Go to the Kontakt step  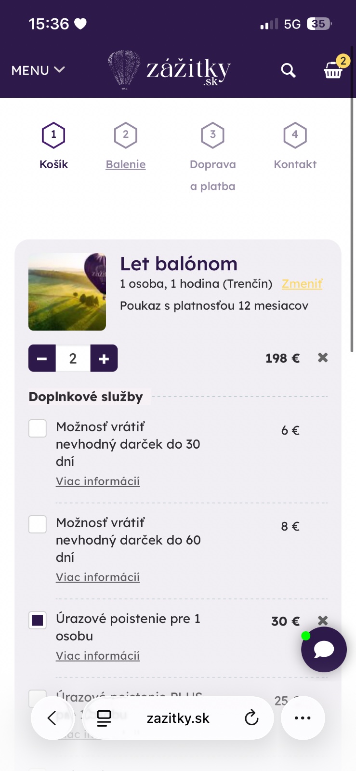295,164
